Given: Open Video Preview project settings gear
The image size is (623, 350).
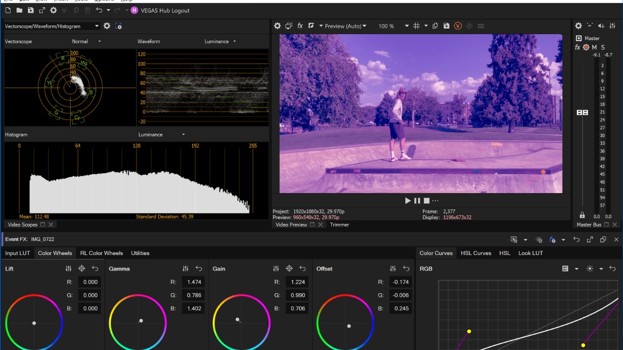Looking at the screenshot, I should pyautogui.click(x=277, y=26).
